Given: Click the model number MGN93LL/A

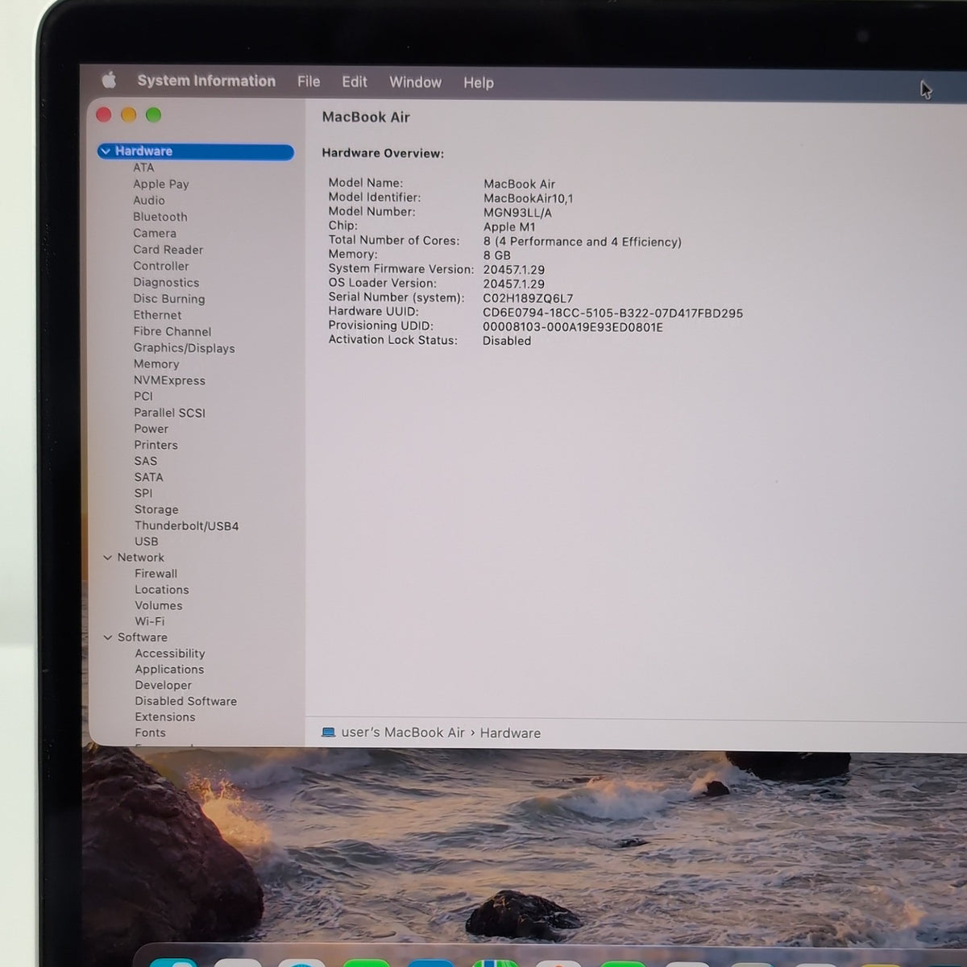Looking at the screenshot, I should pyautogui.click(x=518, y=213).
